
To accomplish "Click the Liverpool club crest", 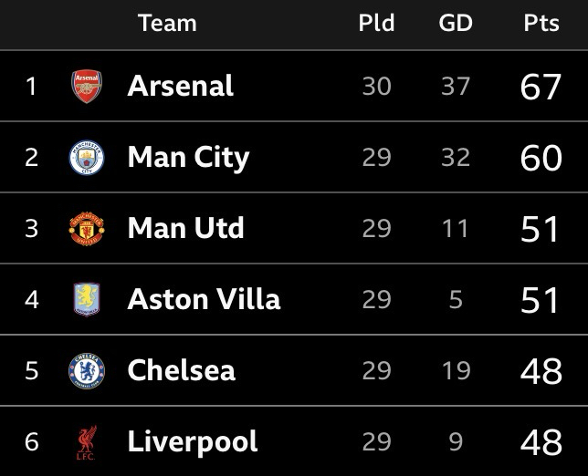I will click(x=87, y=442).
